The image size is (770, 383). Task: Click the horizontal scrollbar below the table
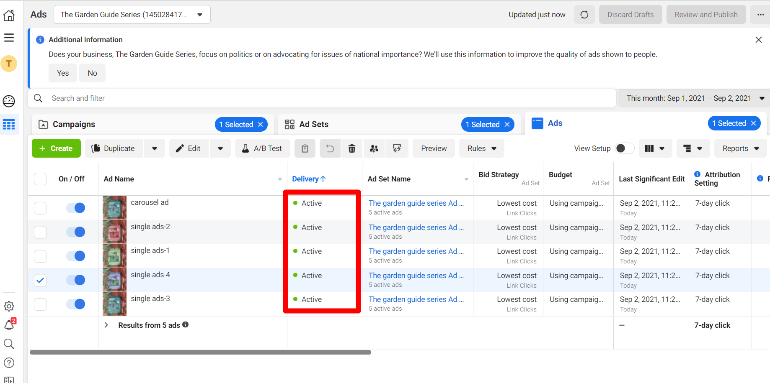[x=200, y=352]
